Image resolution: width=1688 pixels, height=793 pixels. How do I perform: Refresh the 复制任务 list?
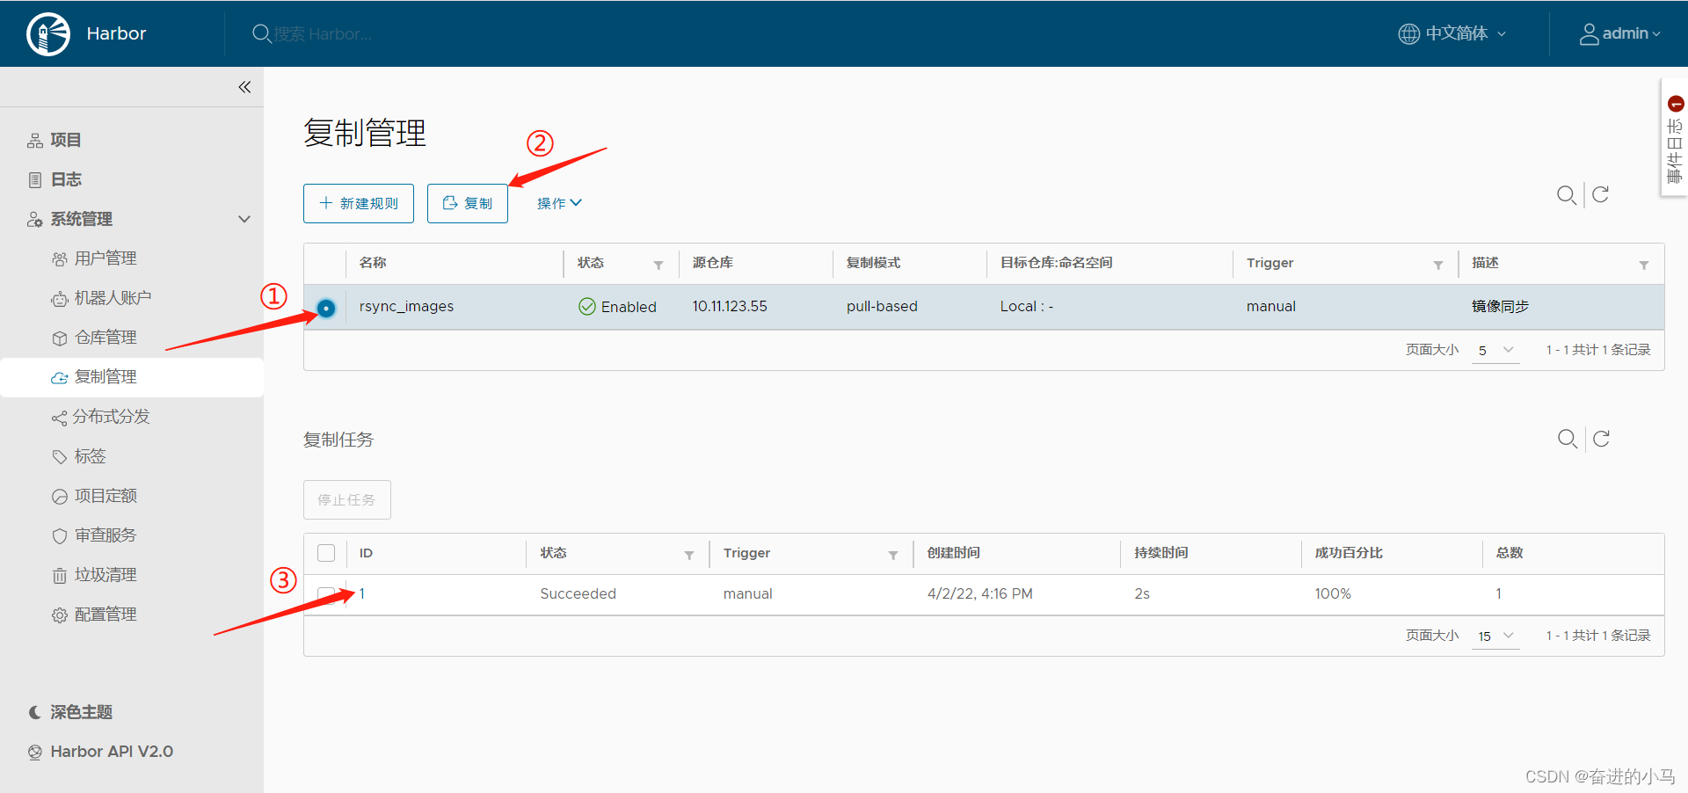coord(1602,439)
